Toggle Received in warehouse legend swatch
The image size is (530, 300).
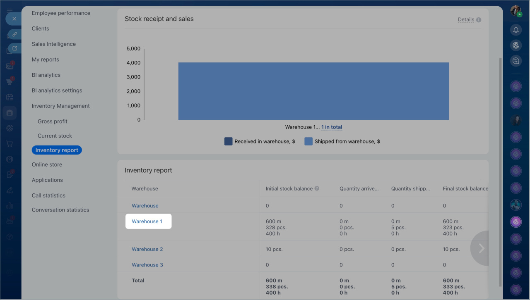(229, 141)
